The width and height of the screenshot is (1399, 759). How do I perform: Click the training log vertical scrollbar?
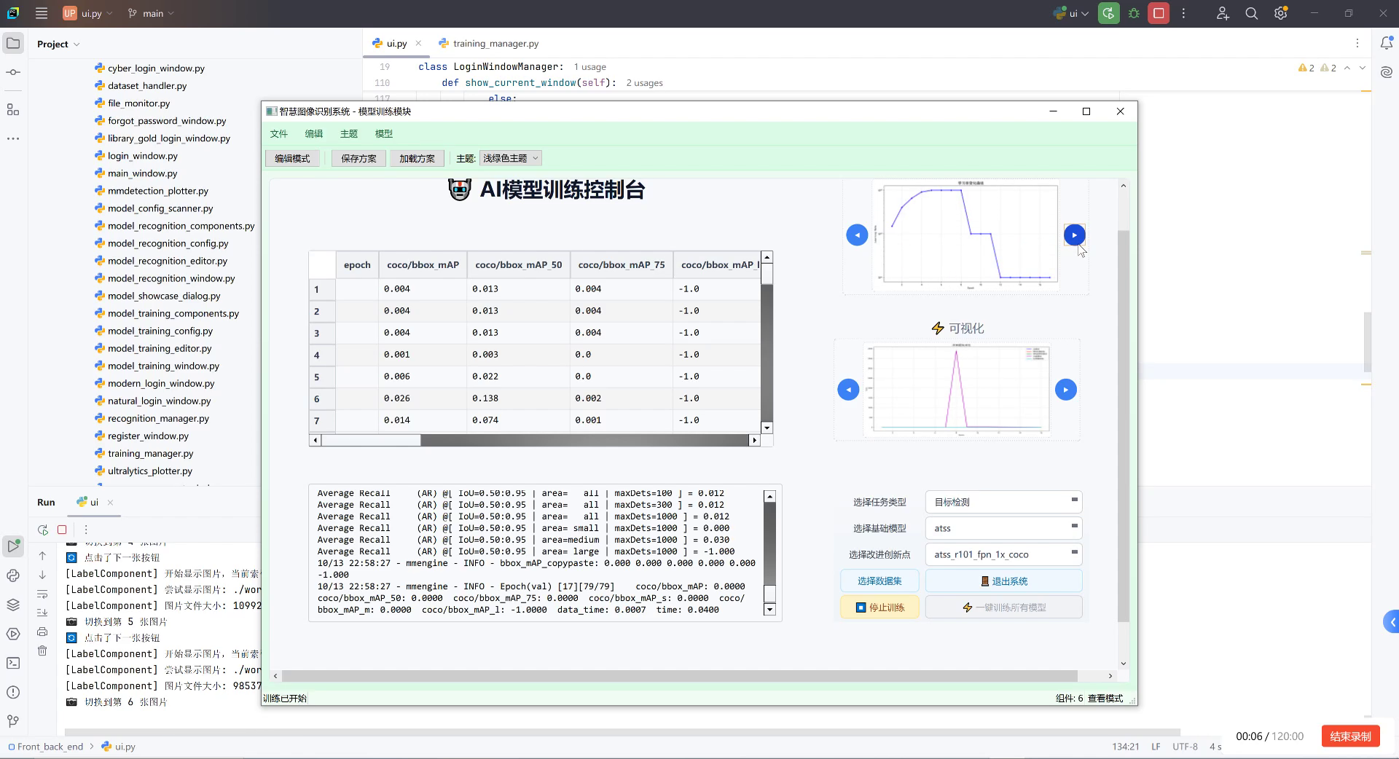point(769,553)
